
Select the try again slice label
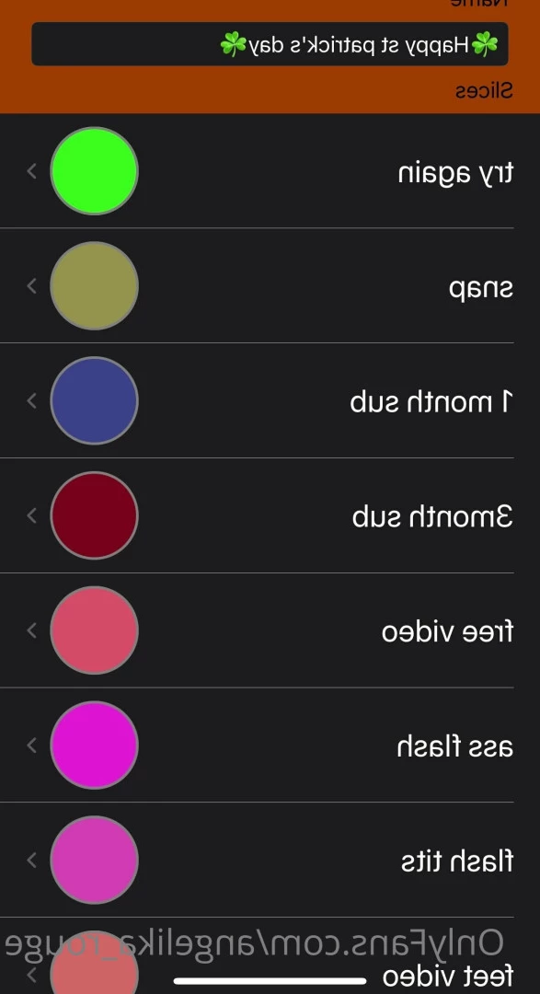pos(455,173)
